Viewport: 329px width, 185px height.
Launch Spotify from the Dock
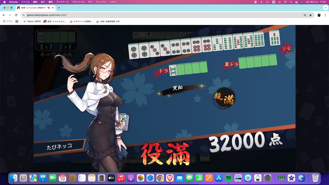[x=228, y=178]
